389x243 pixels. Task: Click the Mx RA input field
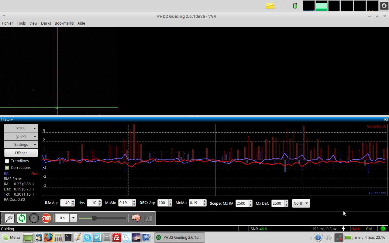(242, 203)
